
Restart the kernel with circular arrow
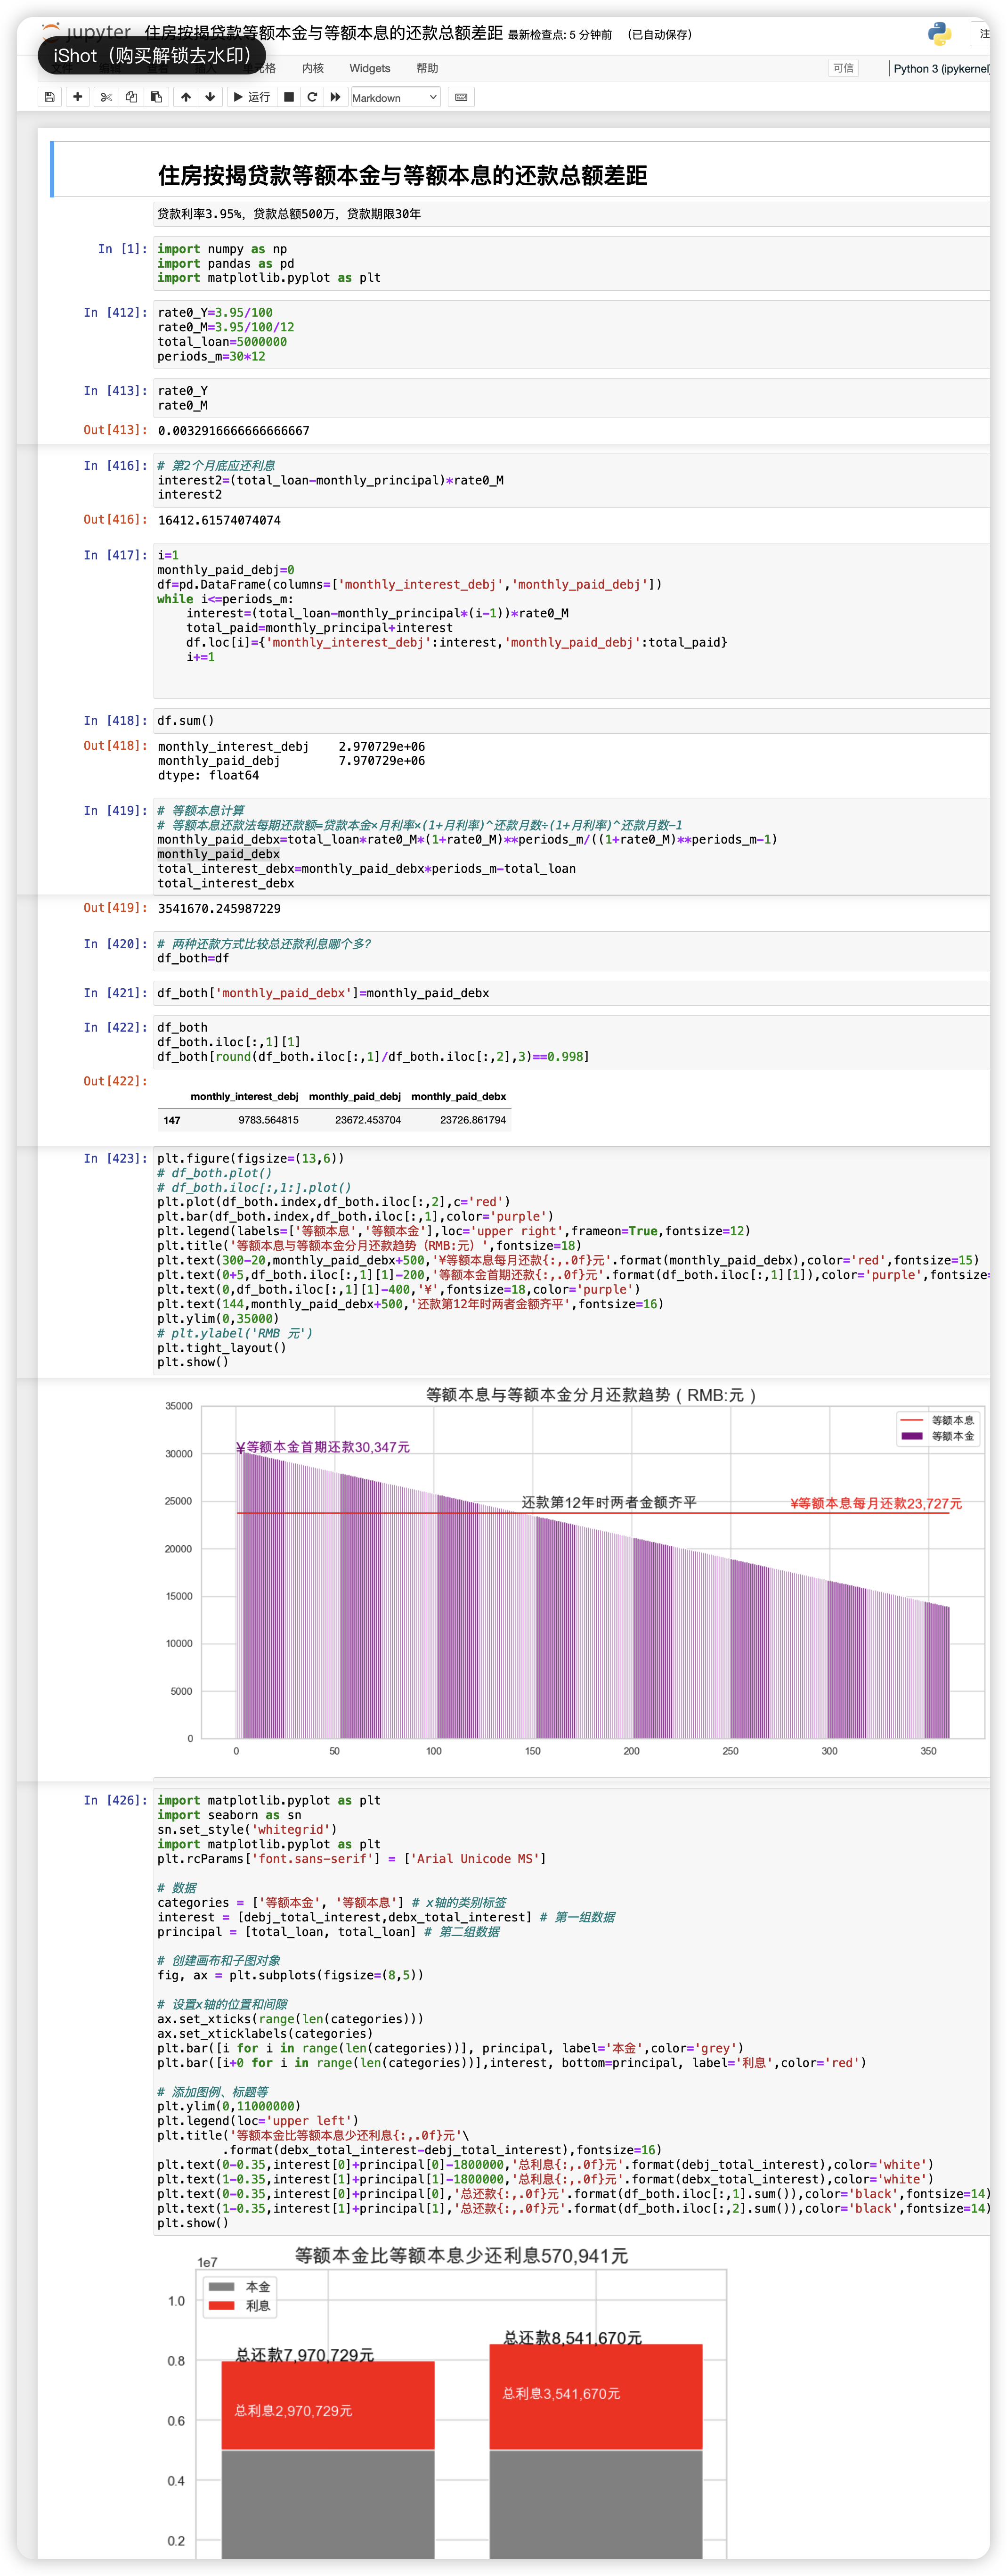312,97
